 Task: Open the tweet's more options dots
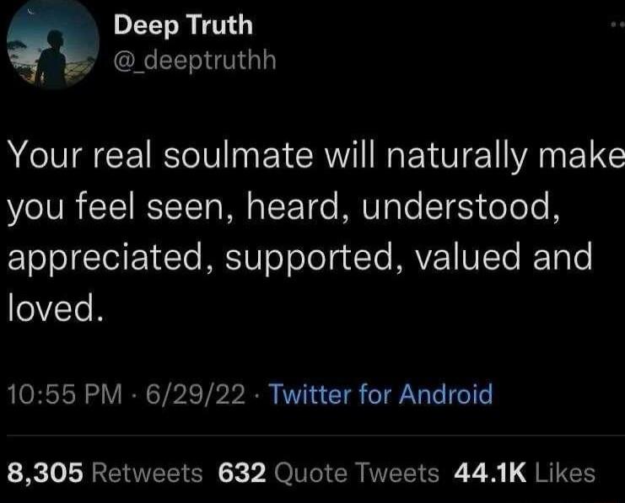[x=617, y=26]
